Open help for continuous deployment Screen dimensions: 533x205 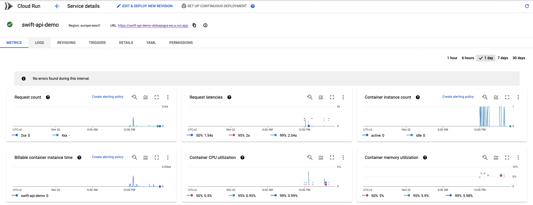pyautogui.click(x=253, y=6)
